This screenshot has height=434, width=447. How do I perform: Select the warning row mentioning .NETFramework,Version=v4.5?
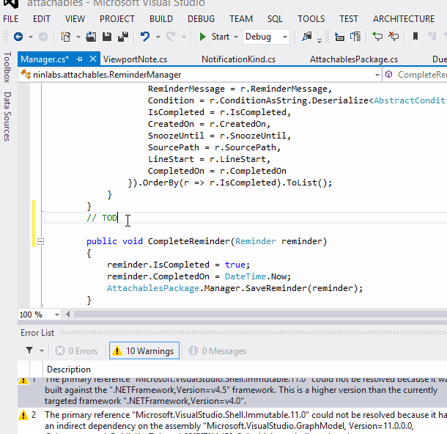pyautogui.click(x=232, y=392)
